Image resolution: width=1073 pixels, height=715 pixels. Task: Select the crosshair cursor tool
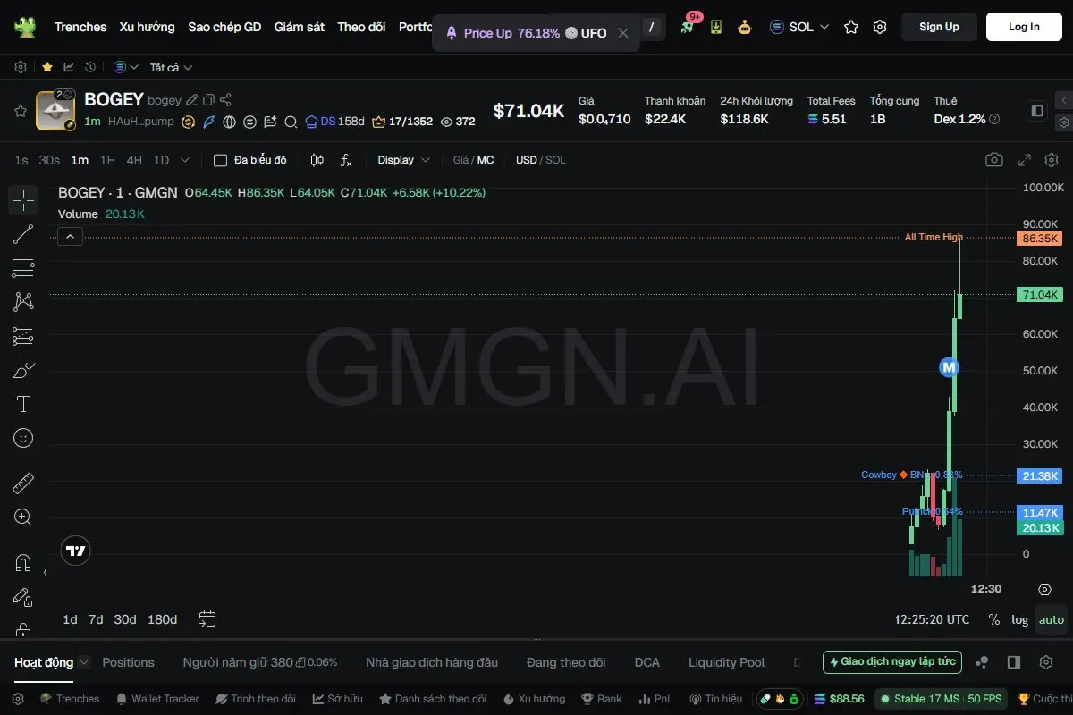23,200
